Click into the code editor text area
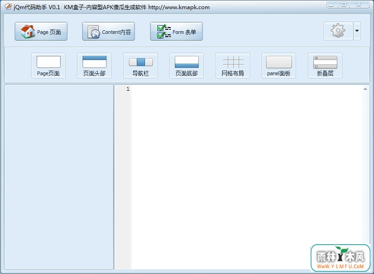This screenshot has width=374, height=274. [246, 177]
